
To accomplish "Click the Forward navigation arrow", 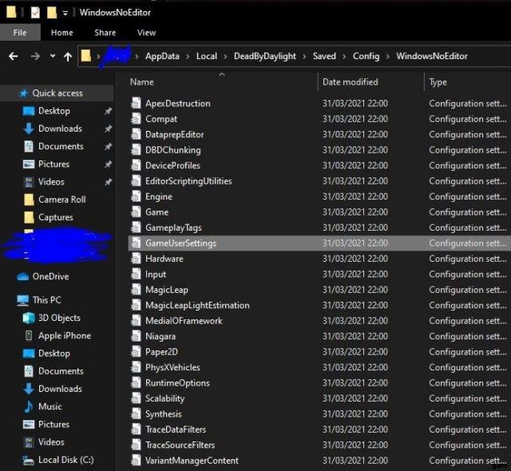I will point(35,57).
